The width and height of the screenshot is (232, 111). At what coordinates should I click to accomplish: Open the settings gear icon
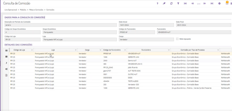(x=219, y=4)
